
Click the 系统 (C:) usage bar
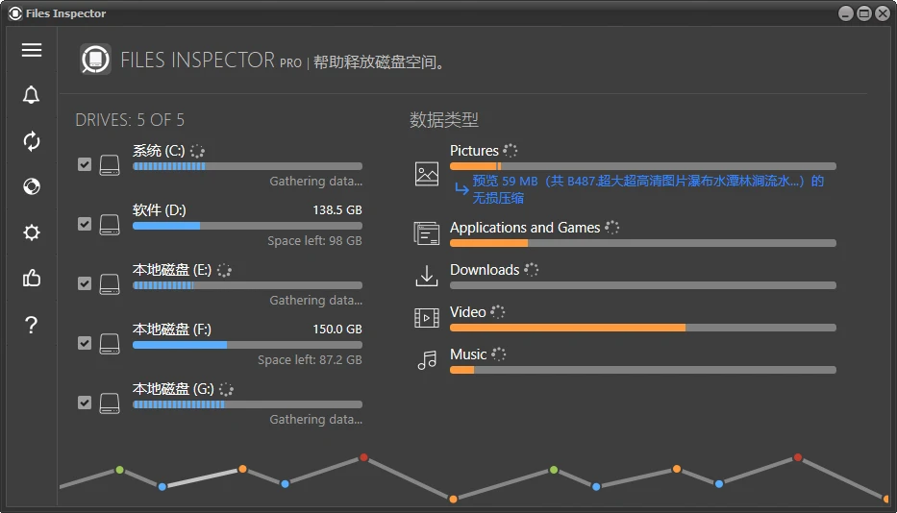click(x=247, y=166)
